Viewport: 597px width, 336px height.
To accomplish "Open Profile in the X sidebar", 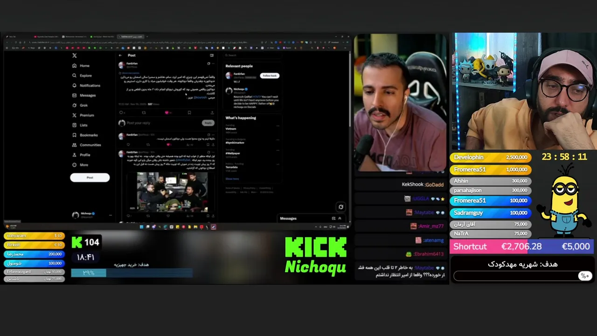I will (x=81, y=155).
